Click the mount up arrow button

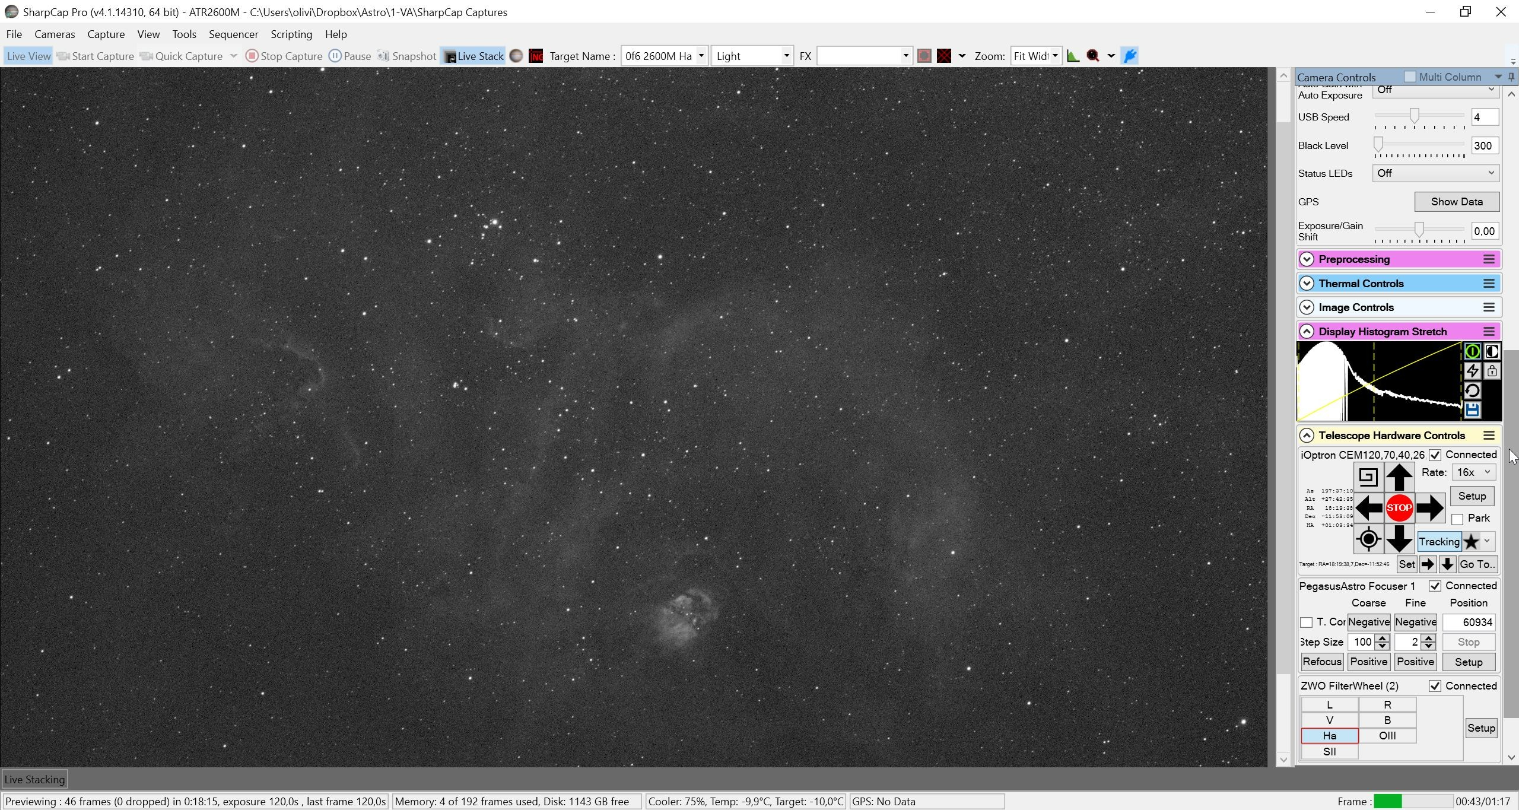[x=1399, y=477]
